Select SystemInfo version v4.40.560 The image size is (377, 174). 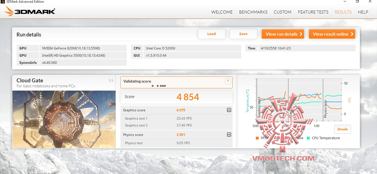point(49,62)
